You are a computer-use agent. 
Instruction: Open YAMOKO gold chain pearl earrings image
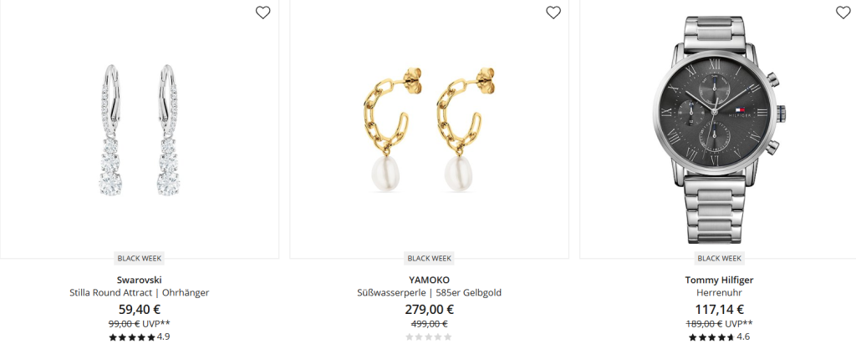click(x=429, y=129)
